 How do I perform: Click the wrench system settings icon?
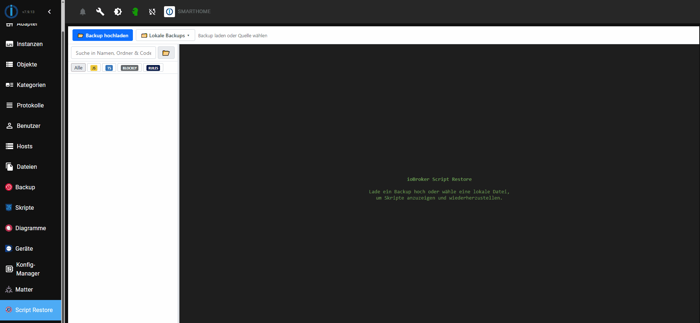(x=100, y=12)
